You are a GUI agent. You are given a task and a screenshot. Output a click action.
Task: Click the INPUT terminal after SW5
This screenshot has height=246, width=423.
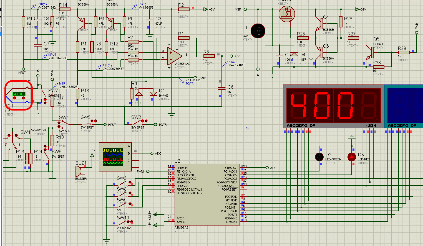105,125
